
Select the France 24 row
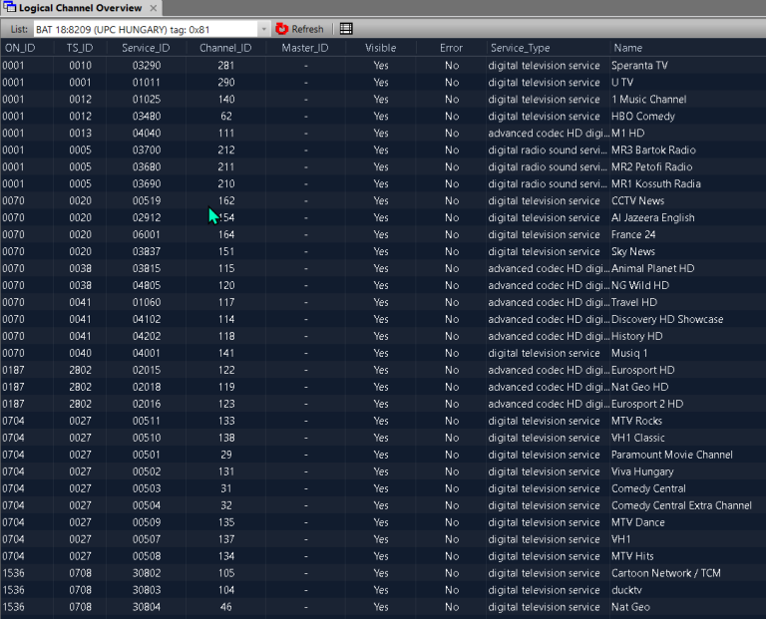[383, 235]
